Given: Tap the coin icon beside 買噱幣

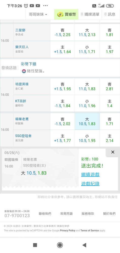Looking at the screenshot, I should click(60, 14).
